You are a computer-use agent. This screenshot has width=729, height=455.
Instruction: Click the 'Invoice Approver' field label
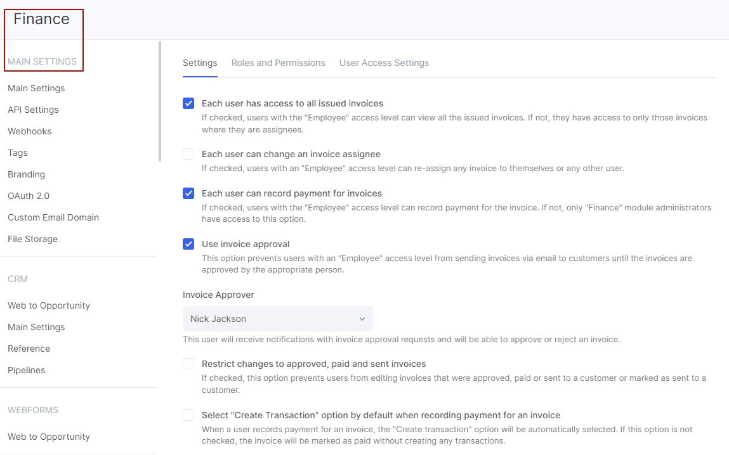(x=218, y=295)
